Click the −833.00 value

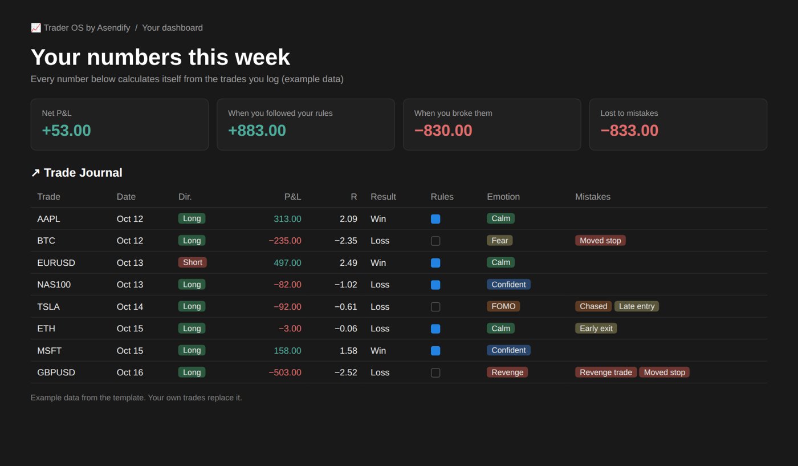point(629,131)
